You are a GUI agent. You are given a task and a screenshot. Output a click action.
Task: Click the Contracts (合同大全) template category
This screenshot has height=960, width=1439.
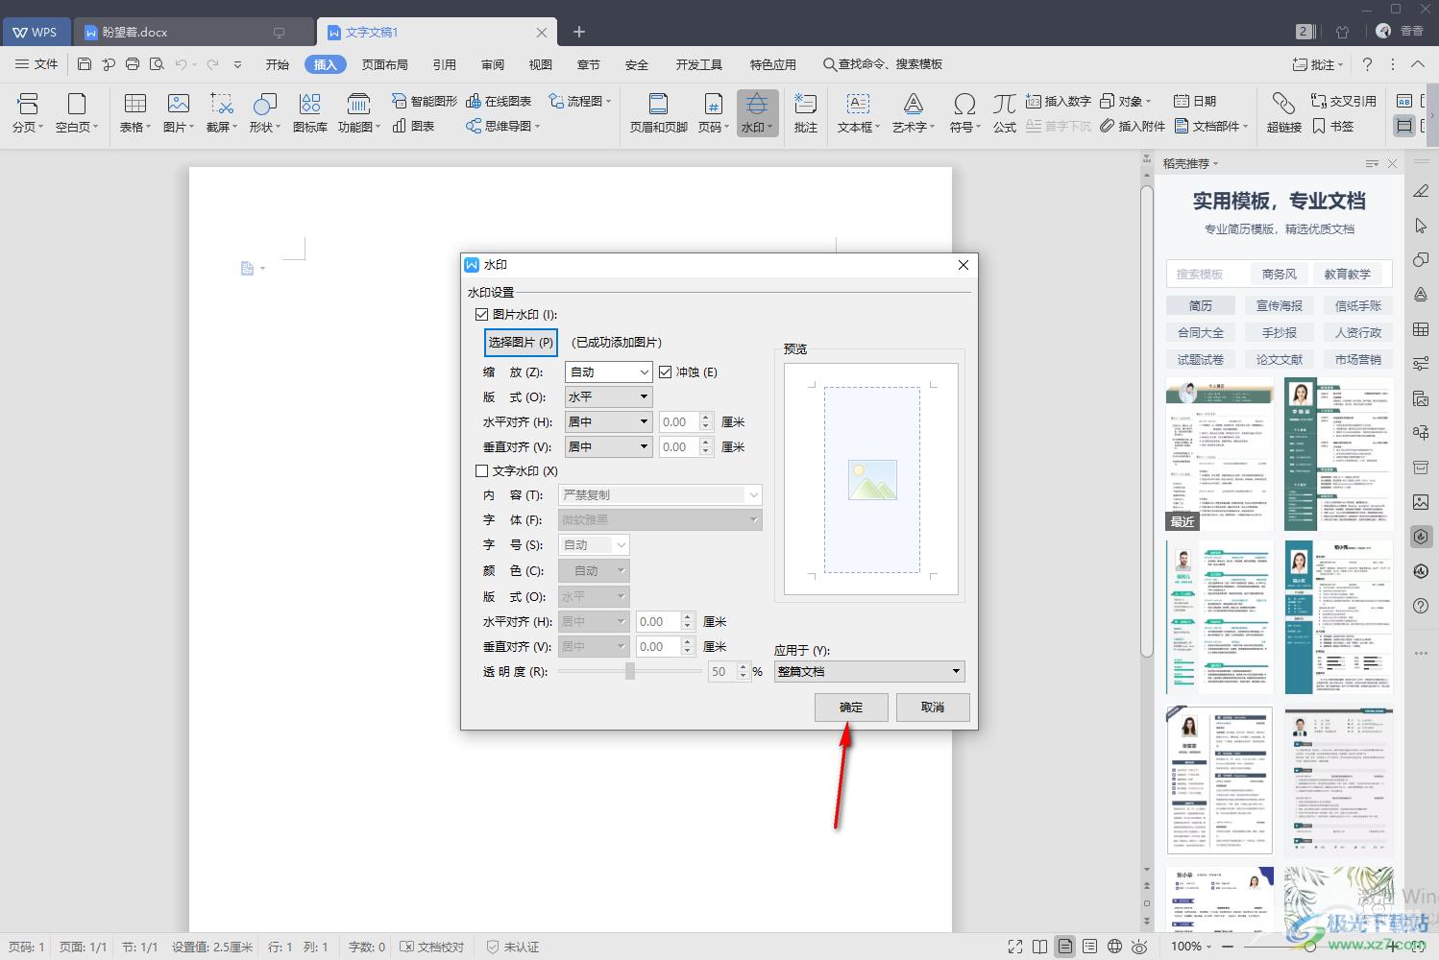point(1201,332)
